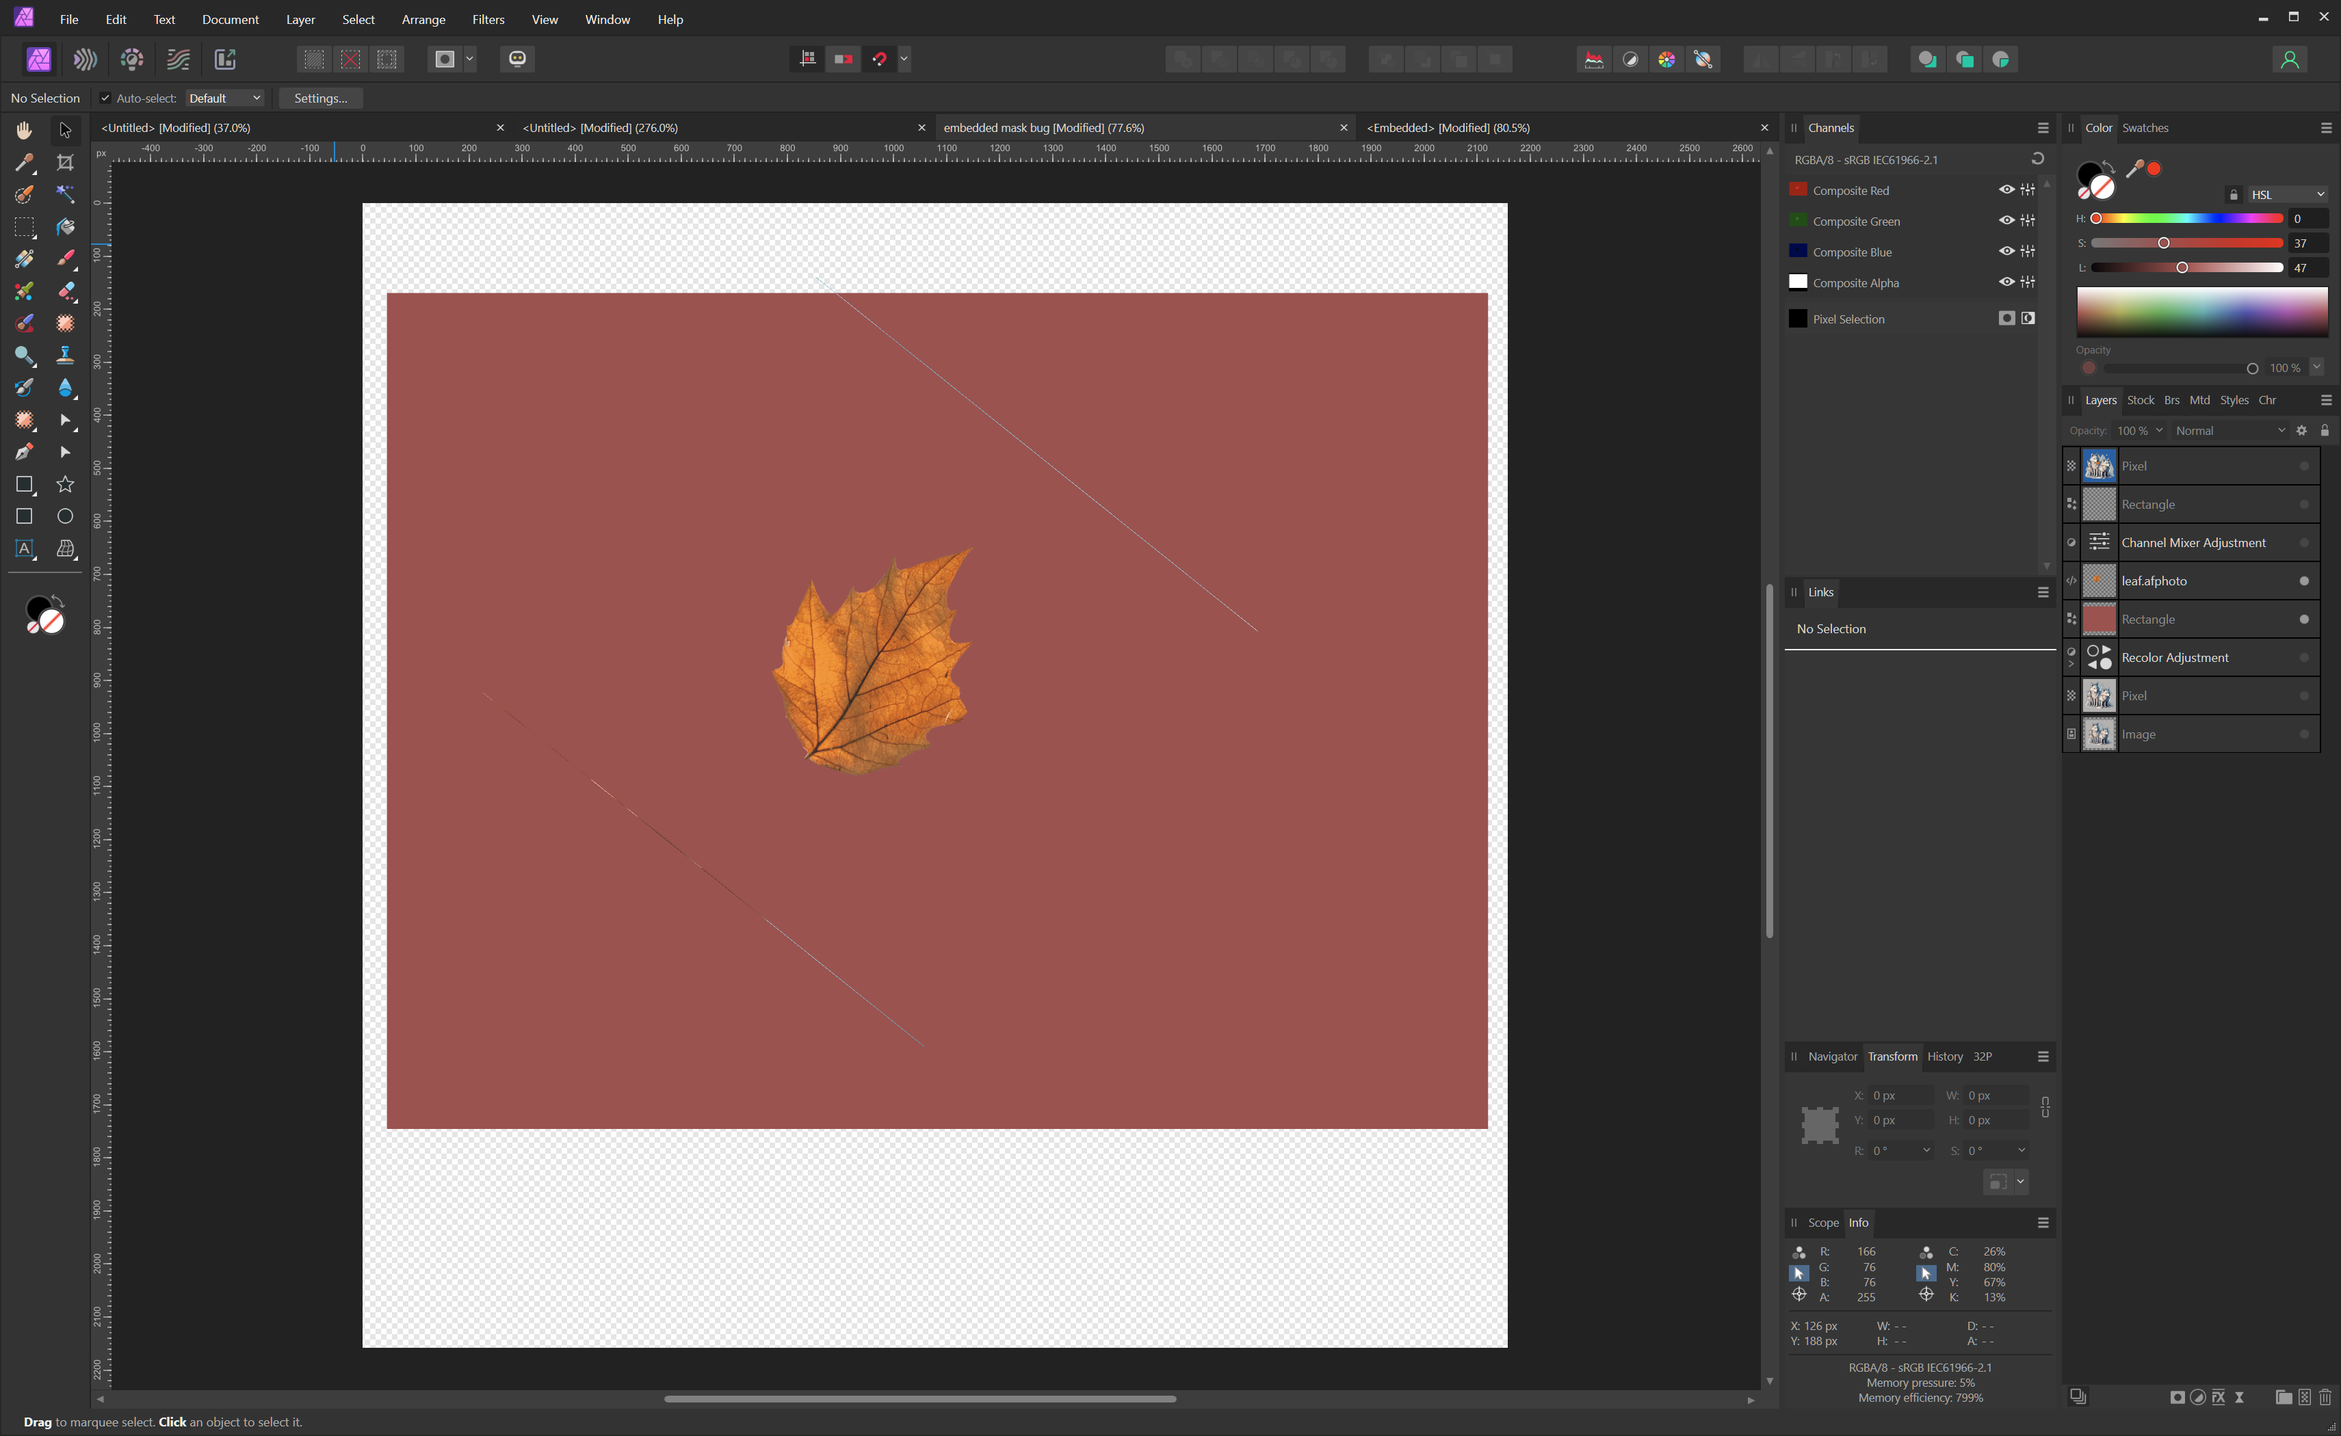
Task: Toggle the Auto-select checkbox
Action: click(x=105, y=98)
